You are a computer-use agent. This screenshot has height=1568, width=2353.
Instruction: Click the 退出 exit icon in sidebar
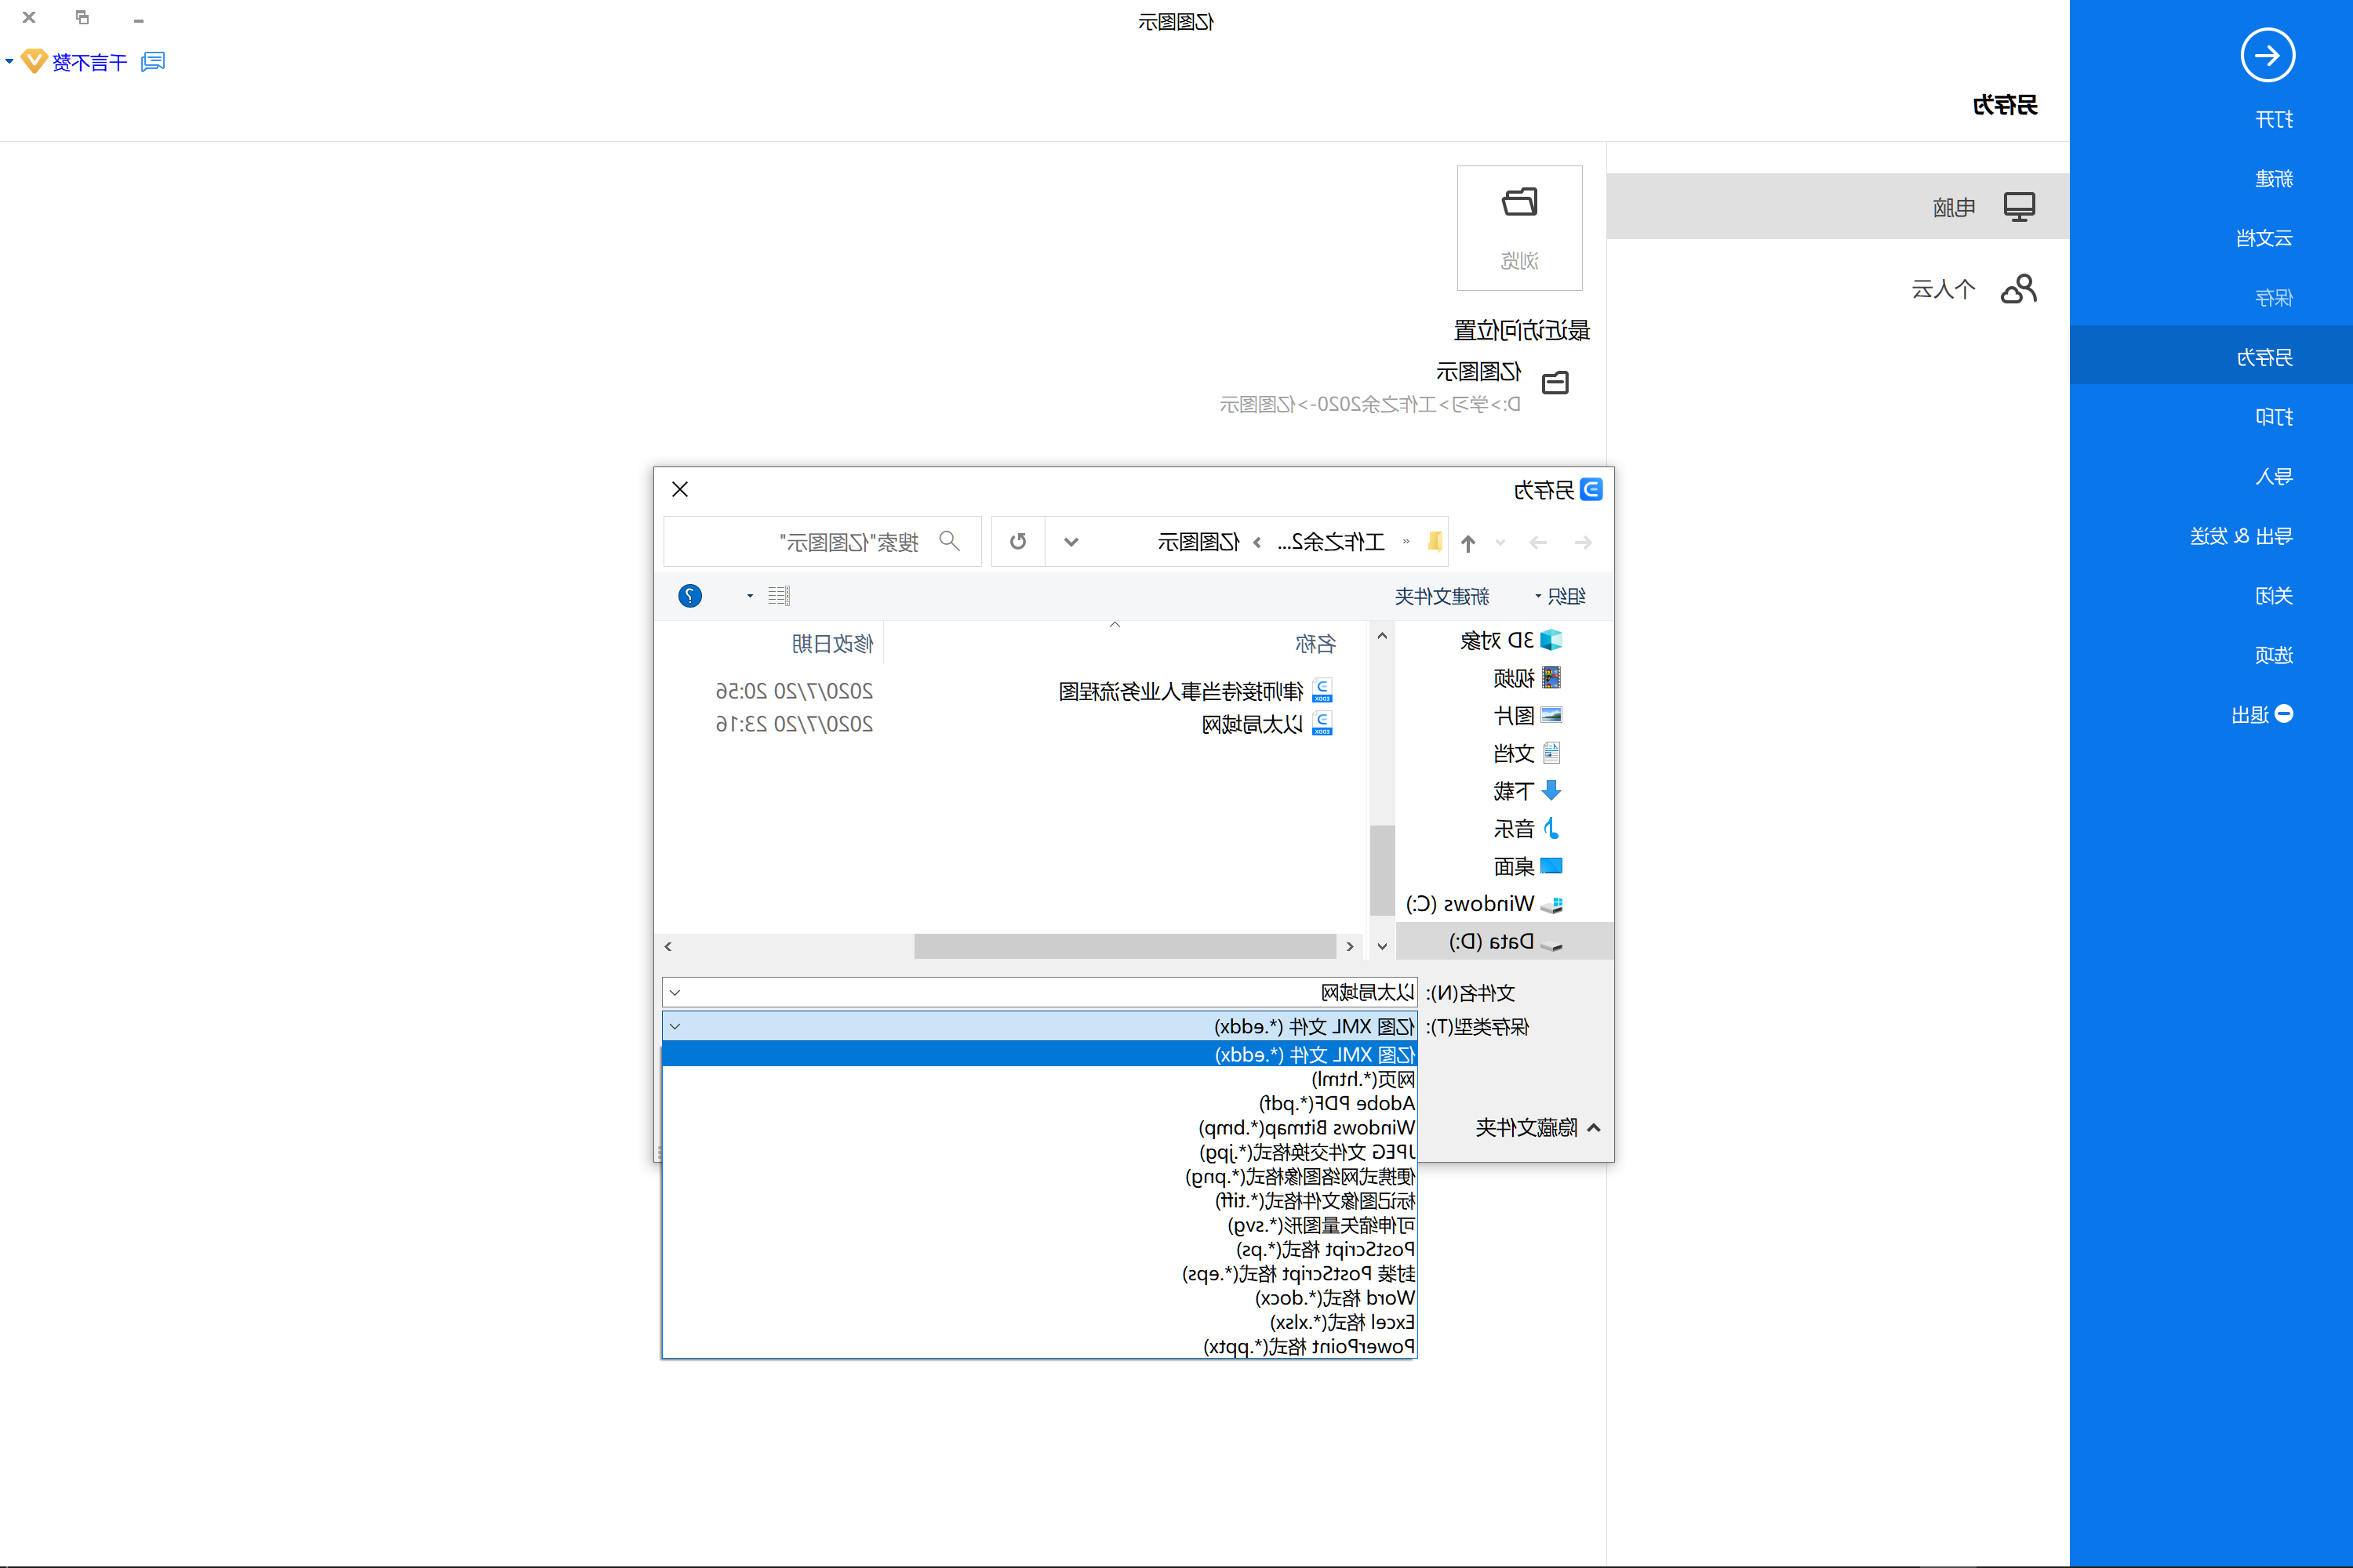pyautogui.click(x=2284, y=714)
